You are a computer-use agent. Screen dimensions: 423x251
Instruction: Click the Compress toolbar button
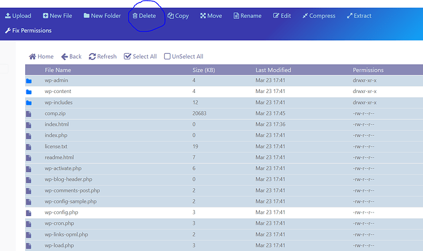pyautogui.click(x=319, y=16)
